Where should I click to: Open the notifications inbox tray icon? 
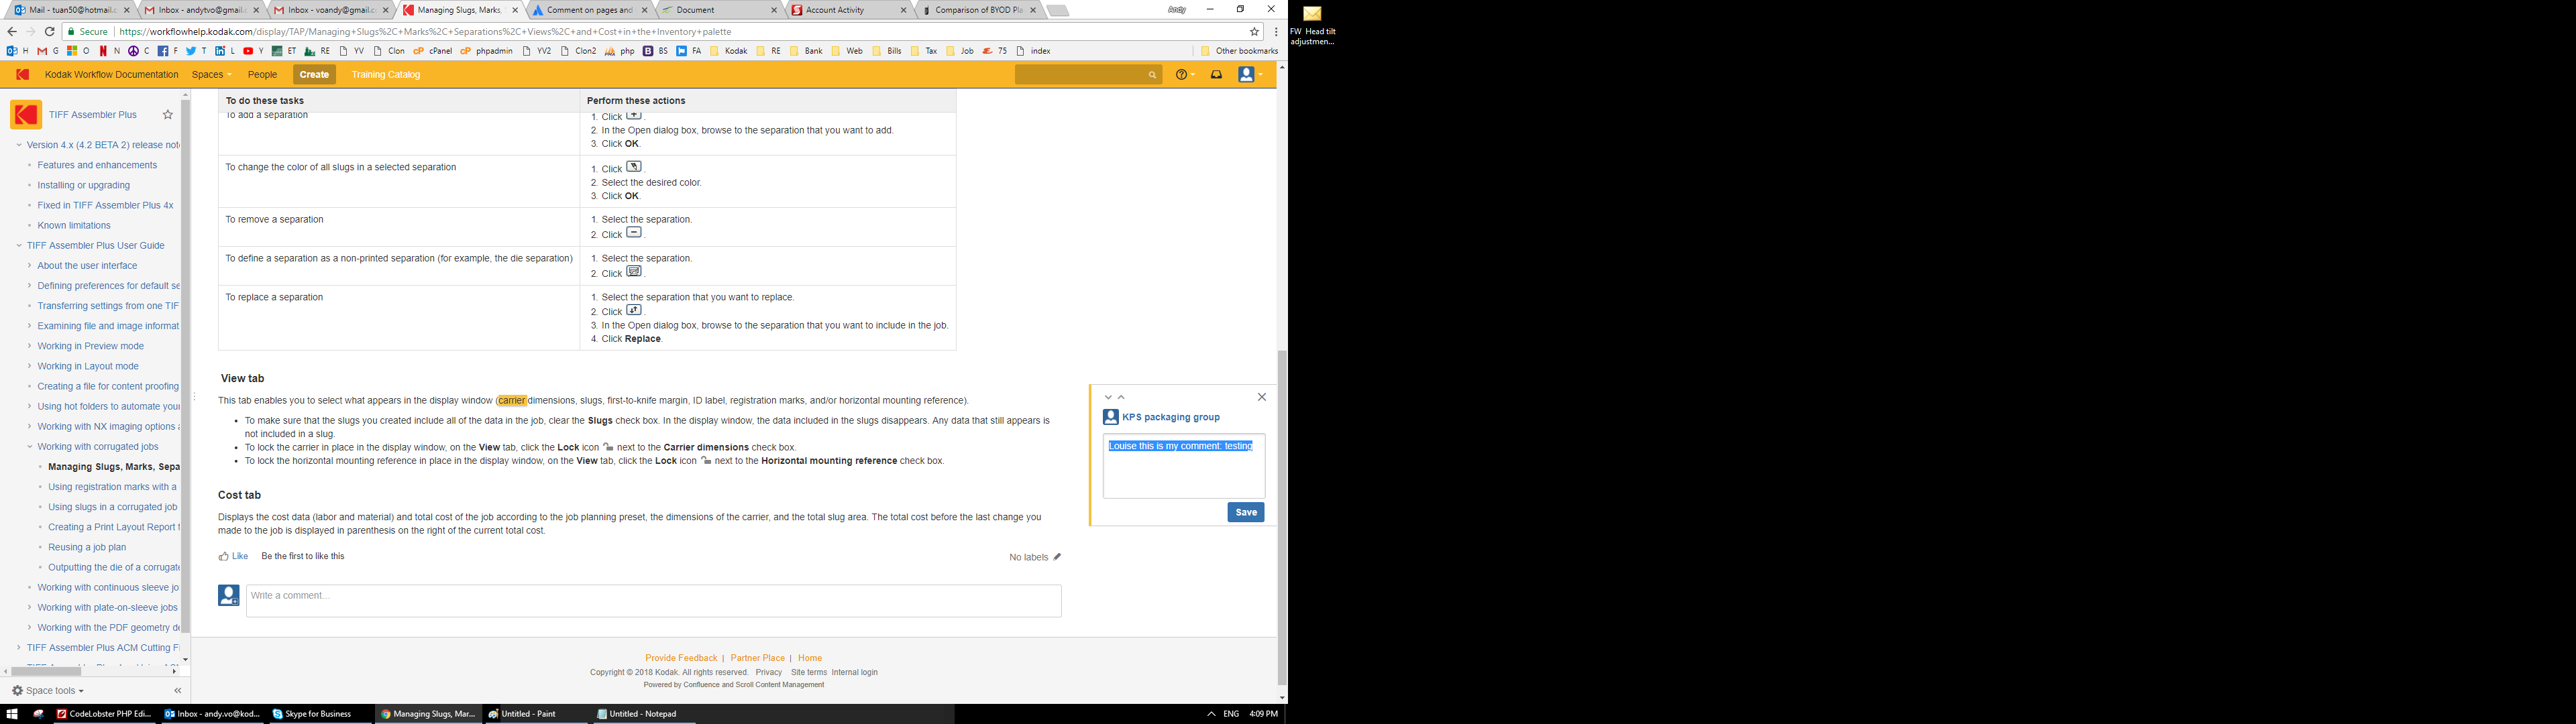coord(1216,75)
